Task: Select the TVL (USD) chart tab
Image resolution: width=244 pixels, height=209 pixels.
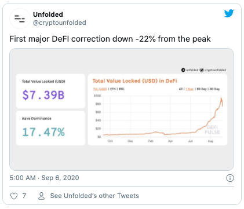Action: (x=100, y=89)
